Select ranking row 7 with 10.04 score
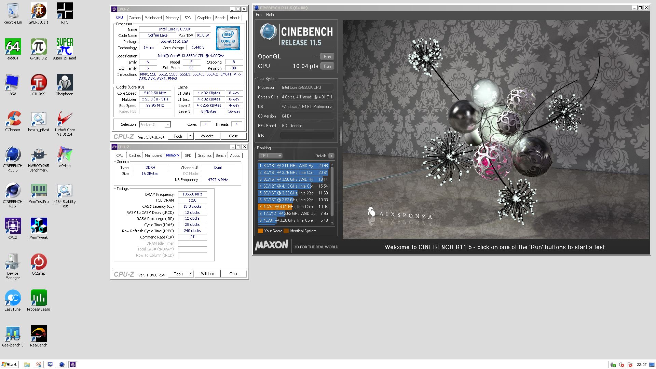 293,207
